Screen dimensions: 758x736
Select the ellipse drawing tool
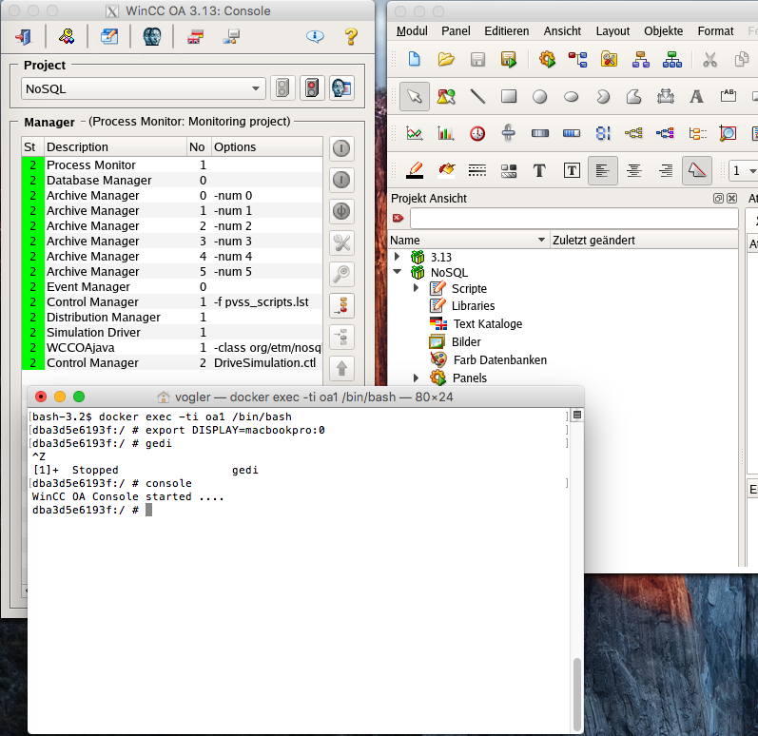click(x=572, y=97)
